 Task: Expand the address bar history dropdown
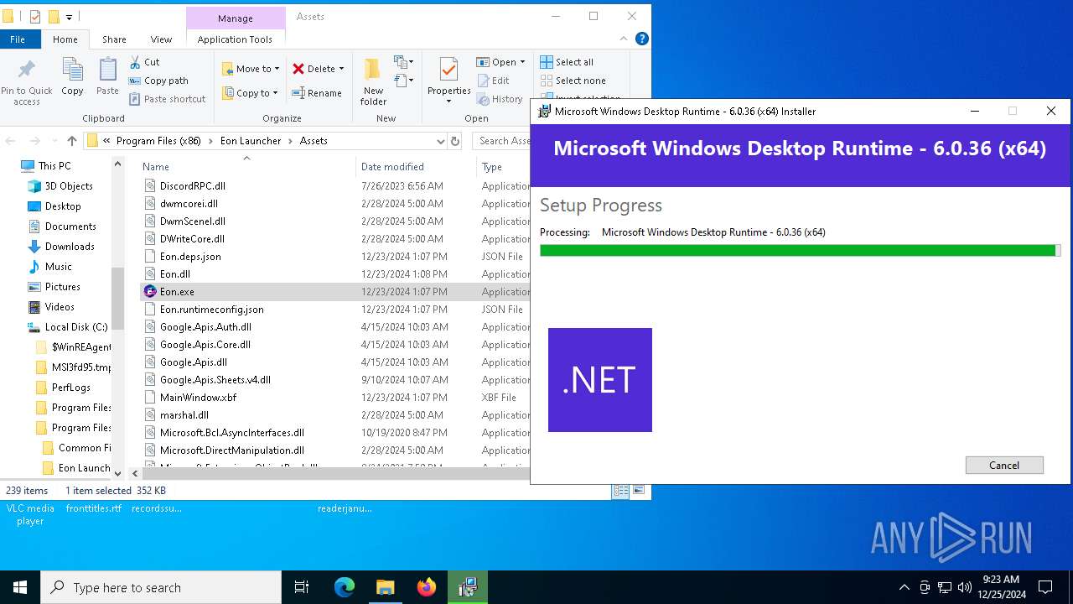click(440, 141)
